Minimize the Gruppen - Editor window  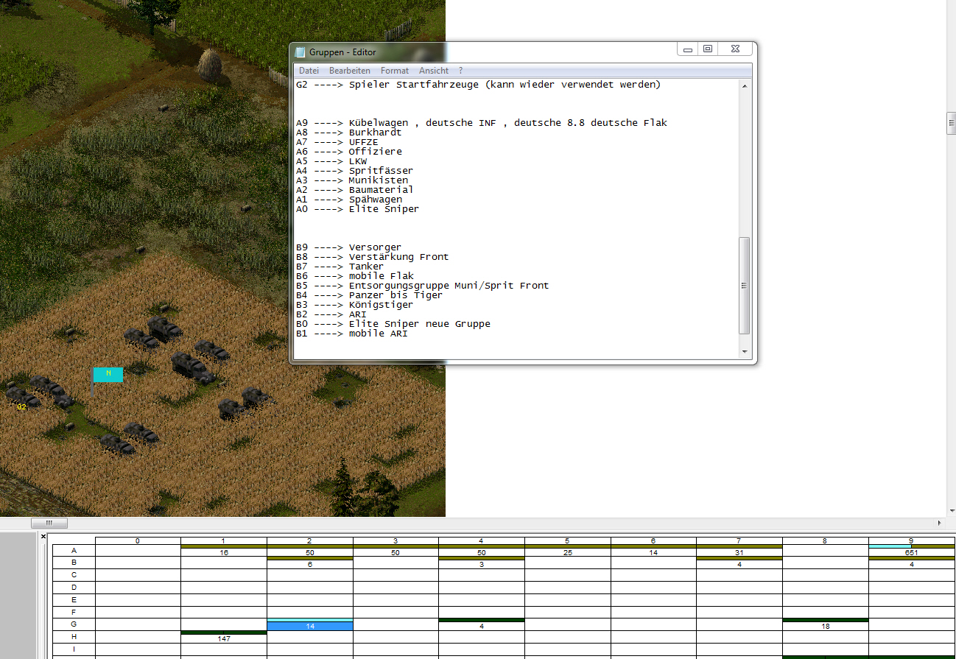[688, 49]
